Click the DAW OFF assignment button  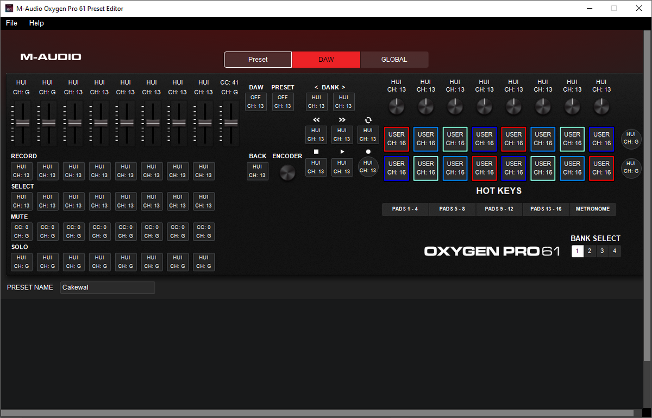256,102
